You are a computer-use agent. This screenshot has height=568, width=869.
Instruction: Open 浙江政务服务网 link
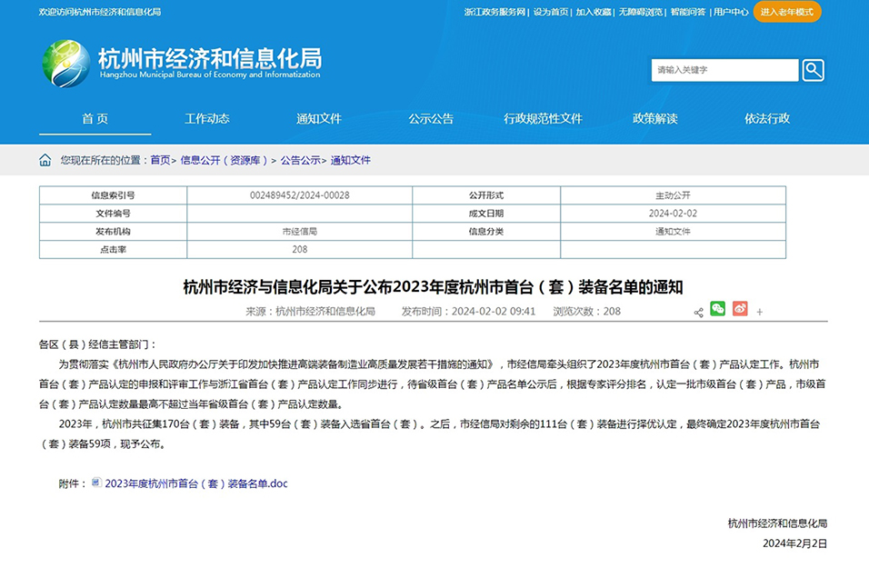tap(494, 12)
